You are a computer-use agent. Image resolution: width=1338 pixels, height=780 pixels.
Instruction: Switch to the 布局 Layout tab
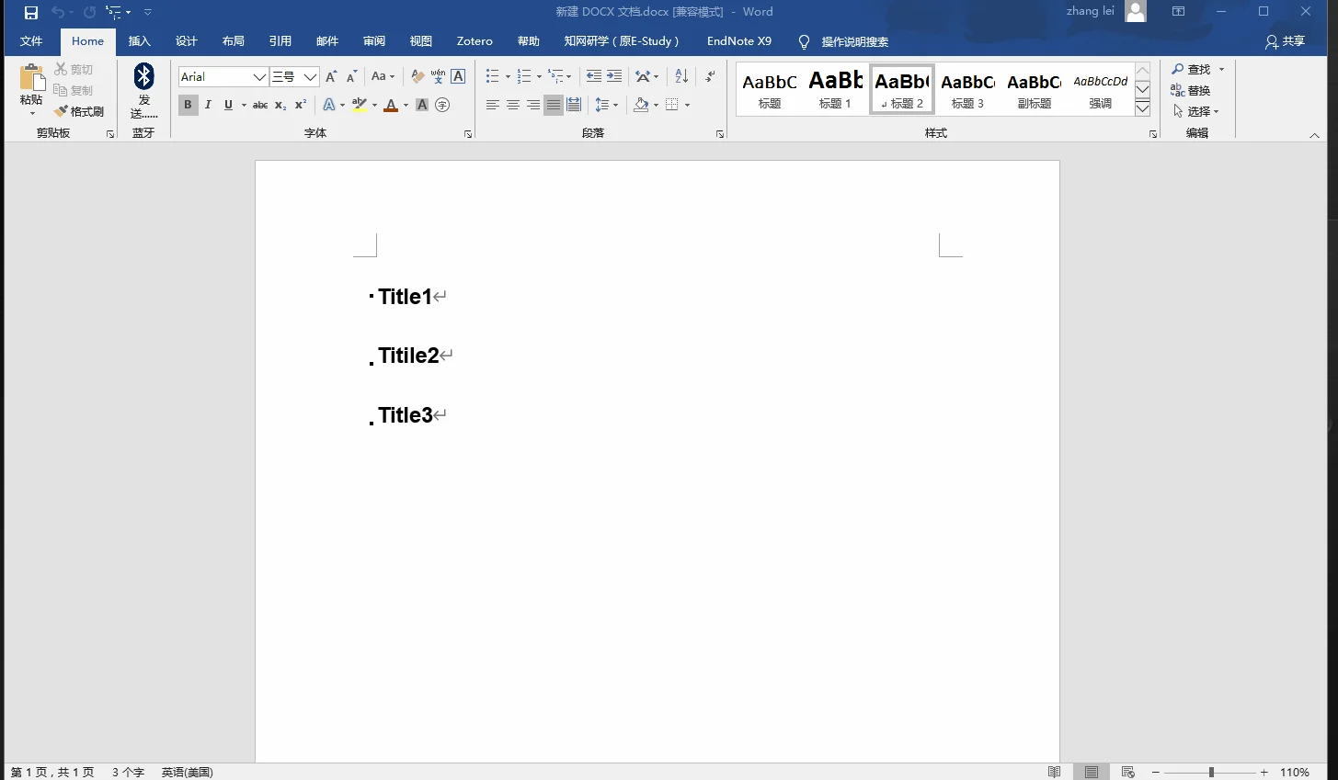click(x=234, y=41)
